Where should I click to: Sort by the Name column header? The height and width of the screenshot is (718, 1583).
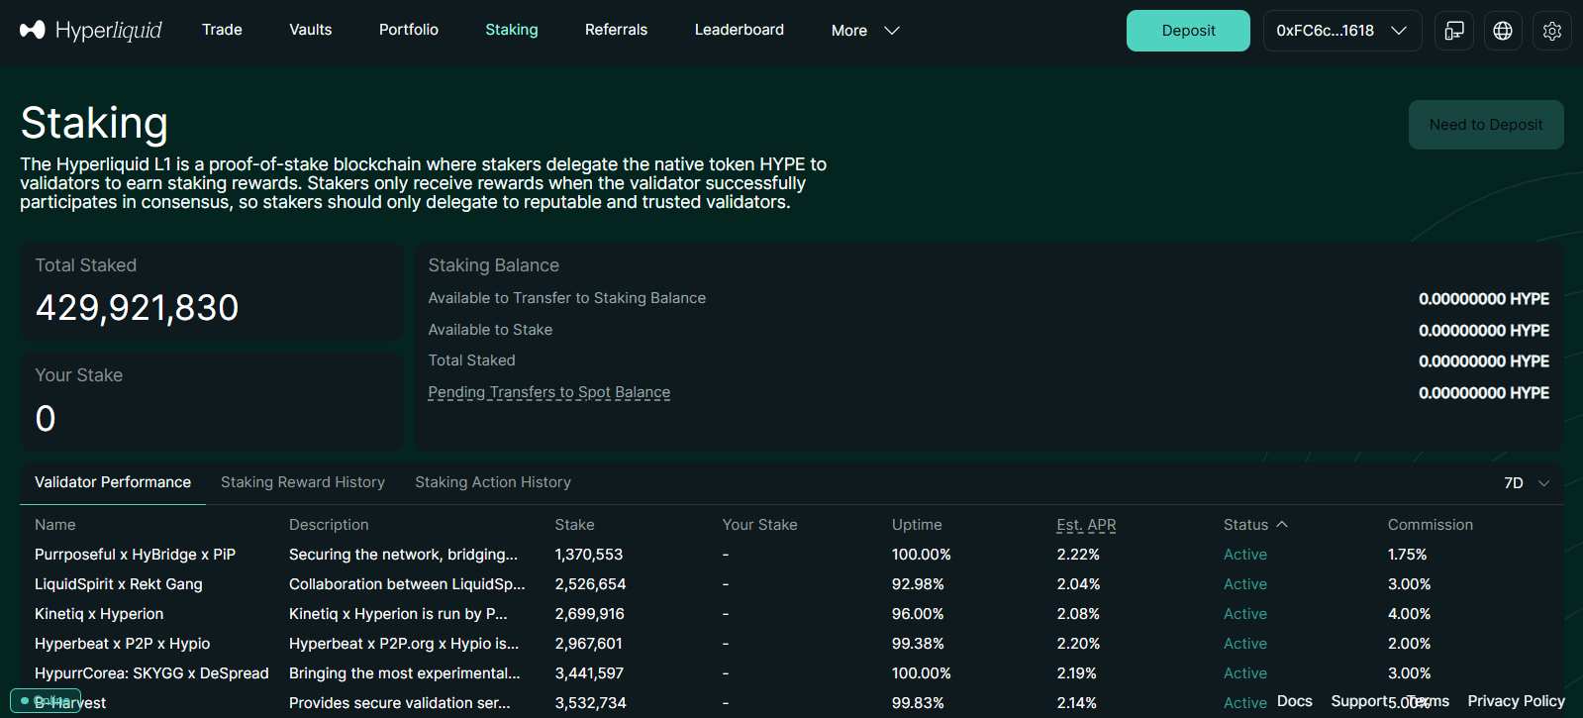pyautogui.click(x=55, y=525)
